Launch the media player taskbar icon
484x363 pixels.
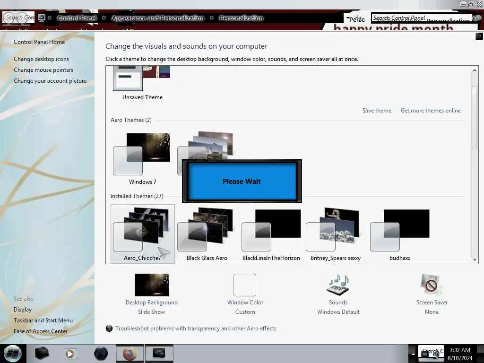[x=70, y=354]
